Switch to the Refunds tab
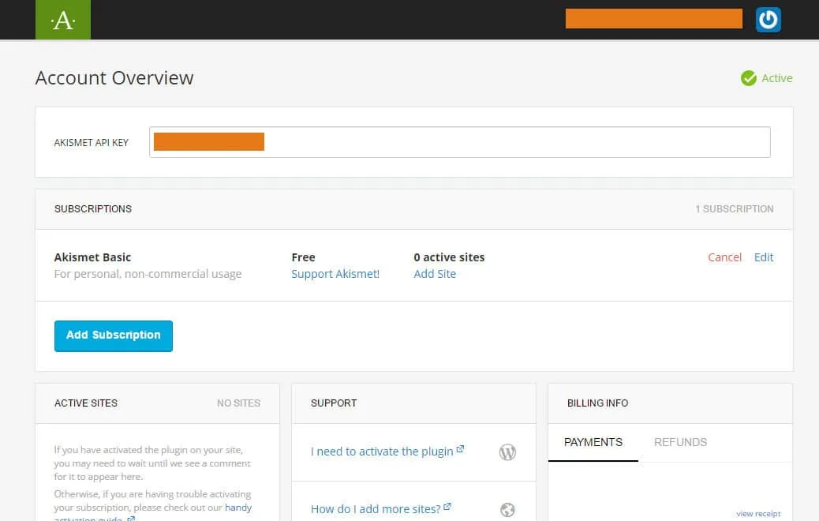This screenshot has height=521, width=819. (x=680, y=442)
